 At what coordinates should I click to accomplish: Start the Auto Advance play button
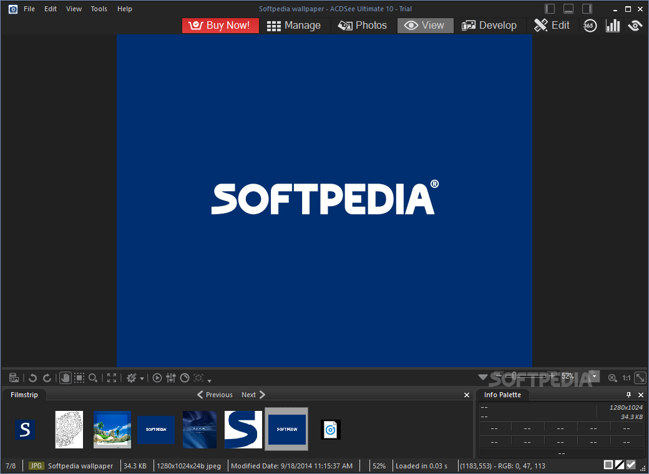pyautogui.click(x=157, y=378)
